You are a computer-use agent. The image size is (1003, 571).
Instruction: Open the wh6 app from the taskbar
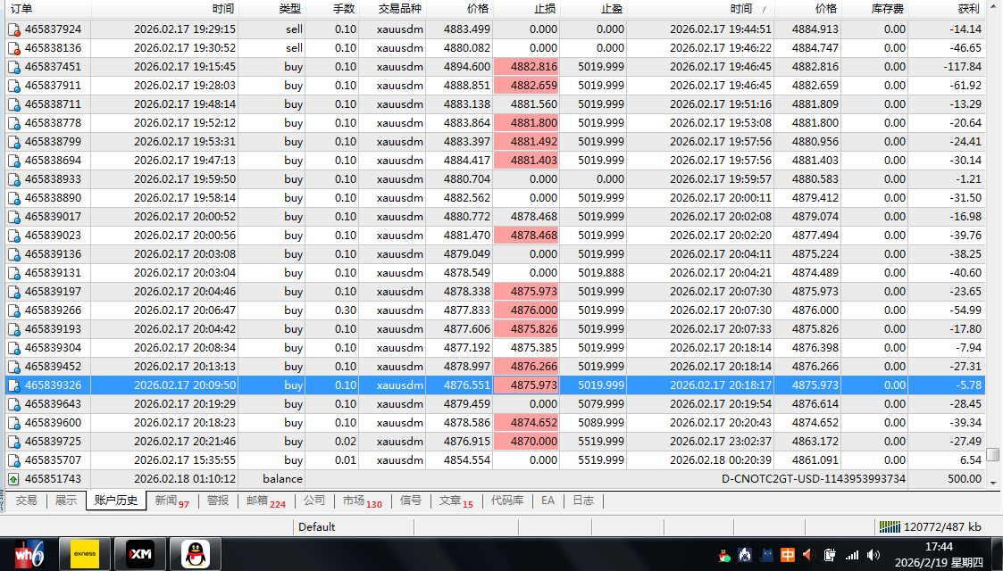[x=29, y=554]
